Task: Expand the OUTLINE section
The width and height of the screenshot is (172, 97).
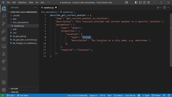Action: coord(23,89)
